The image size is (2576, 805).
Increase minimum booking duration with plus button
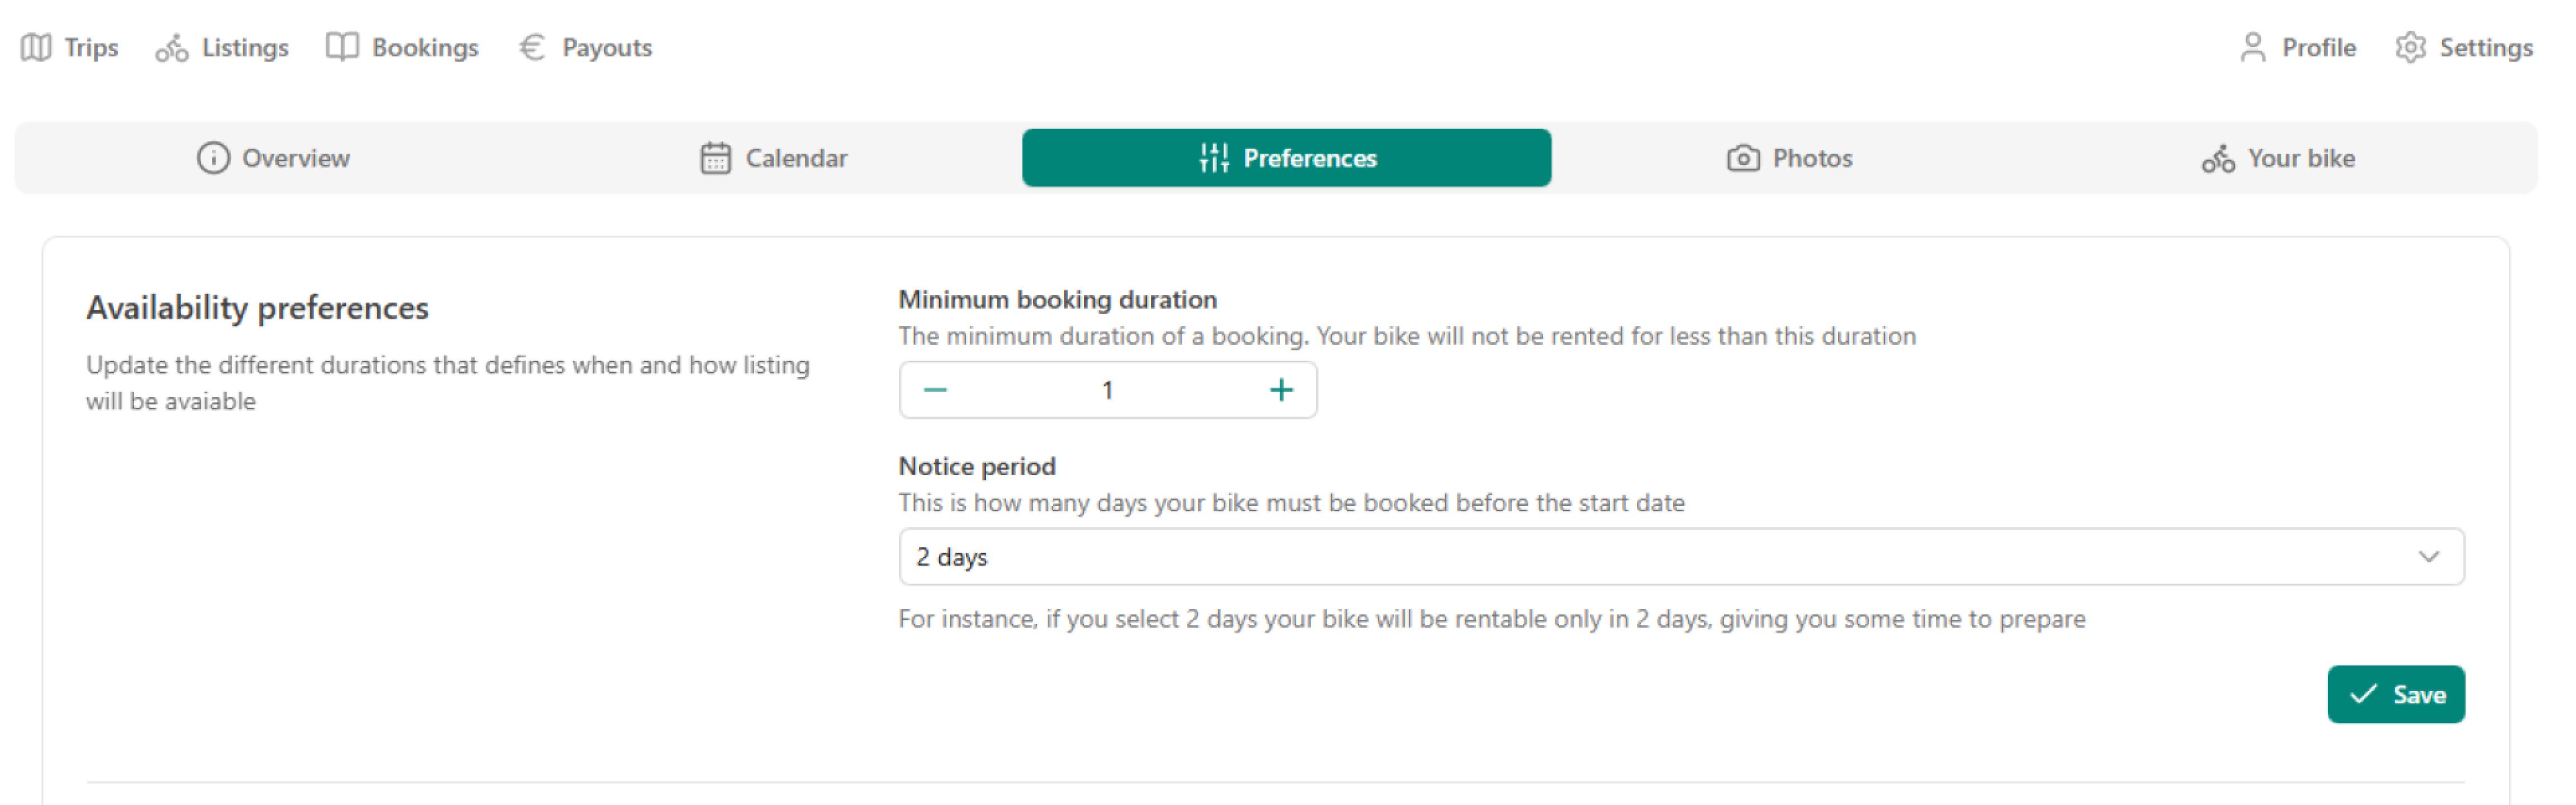coord(1281,389)
